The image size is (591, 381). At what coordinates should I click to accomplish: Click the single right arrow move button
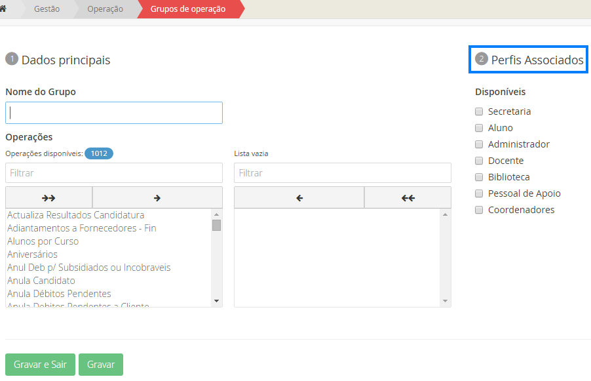(x=157, y=197)
